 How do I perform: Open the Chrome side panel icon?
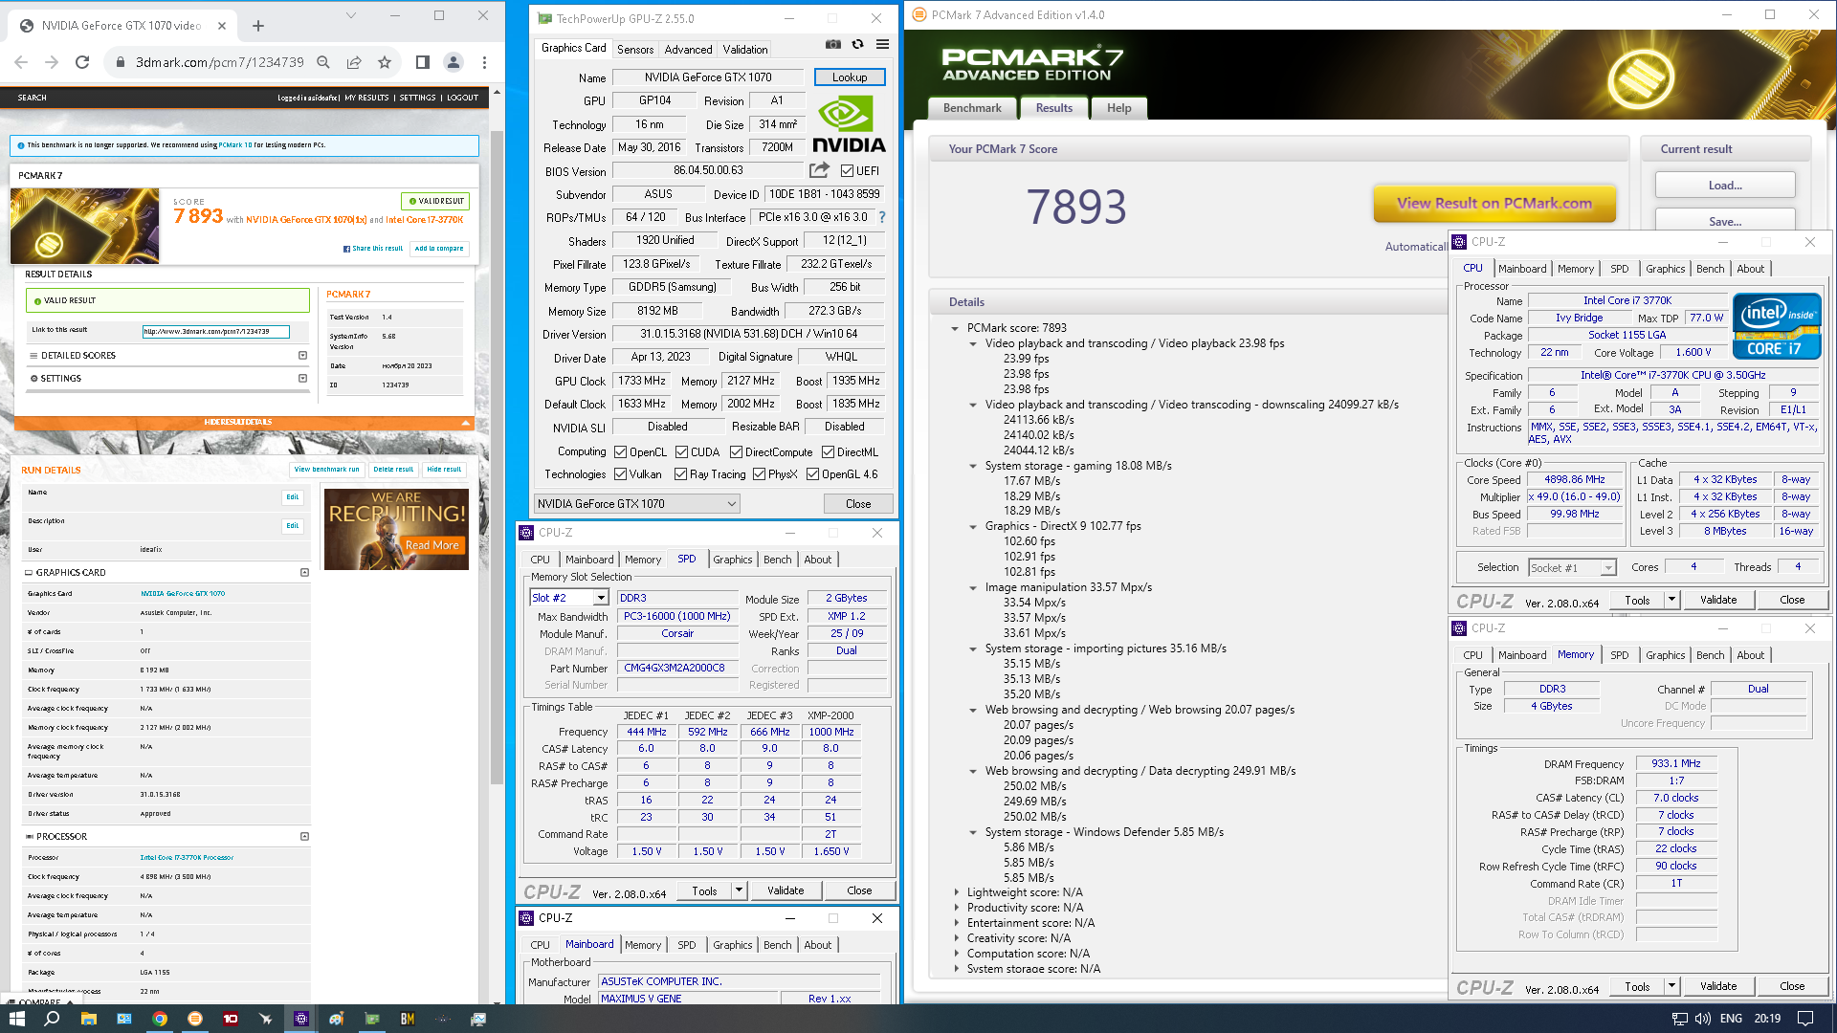[x=423, y=62]
